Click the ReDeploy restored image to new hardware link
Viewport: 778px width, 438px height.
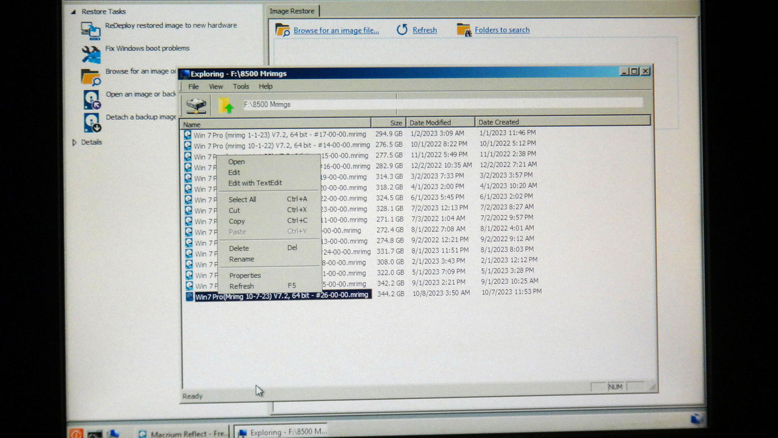click(171, 26)
